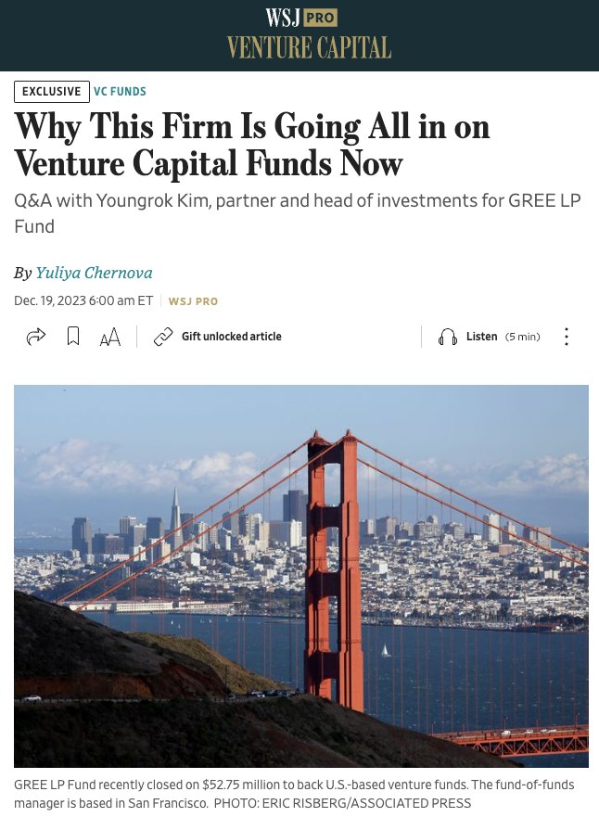Image resolution: width=599 pixels, height=817 pixels.
Task: Click the headphones audio icon
Action: click(448, 338)
